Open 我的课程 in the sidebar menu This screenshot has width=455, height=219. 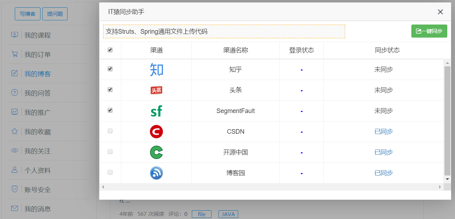38,35
